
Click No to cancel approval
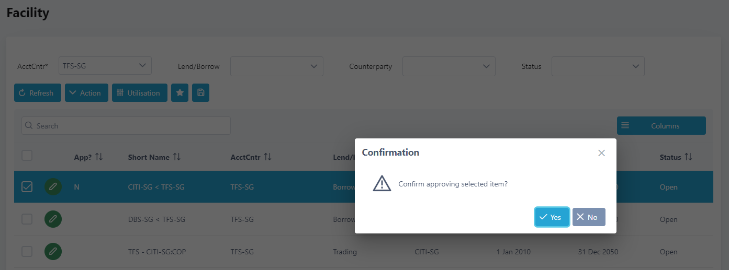[x=589, y=217]
